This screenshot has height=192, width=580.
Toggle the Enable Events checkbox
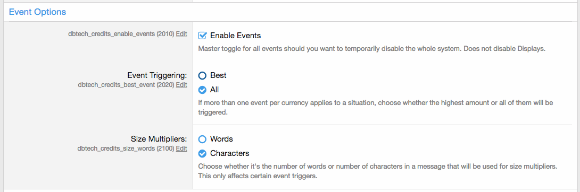(x=202, y=36)
